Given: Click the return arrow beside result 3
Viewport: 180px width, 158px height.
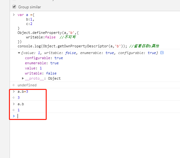Looking at the screenshot, I should [14, 98].
